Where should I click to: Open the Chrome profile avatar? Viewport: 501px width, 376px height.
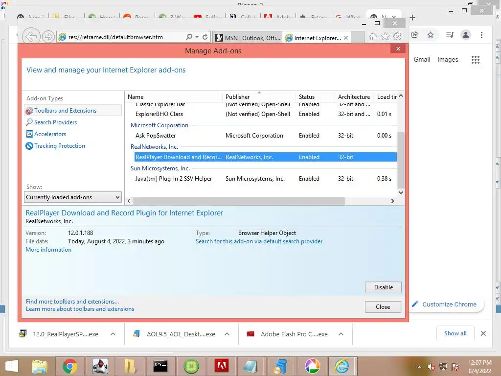click(x=466, y=35)
